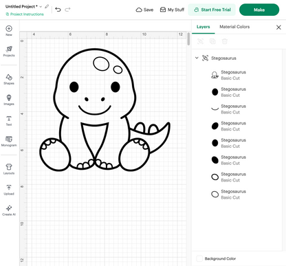Open the Create AI tool
Image resolution: width=286 pixels, height=266 pixels.
[9, 210]
